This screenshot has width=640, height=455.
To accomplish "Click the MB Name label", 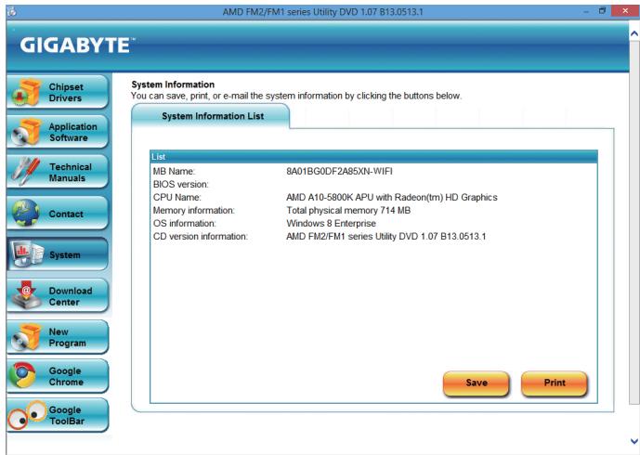I will 174,172.
